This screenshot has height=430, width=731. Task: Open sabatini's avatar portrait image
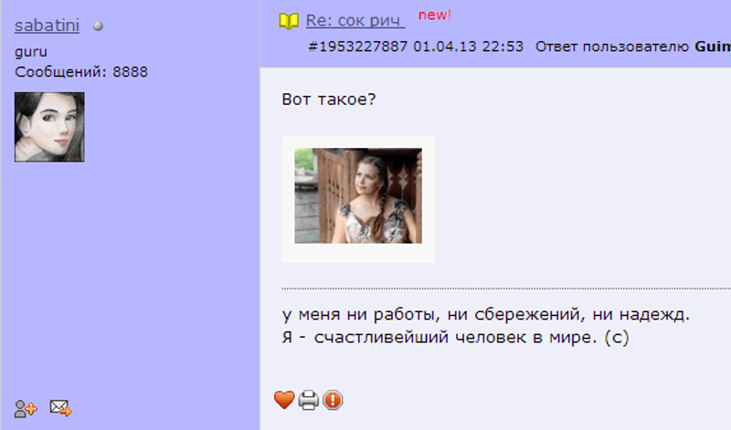[49, 127]
